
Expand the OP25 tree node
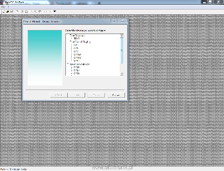tap(72, 67)
